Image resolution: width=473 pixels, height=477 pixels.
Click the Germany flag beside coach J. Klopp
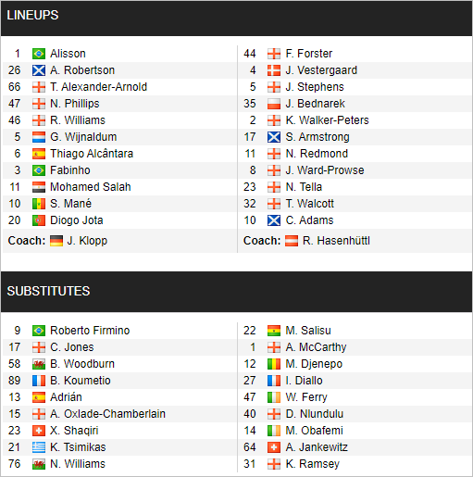coord(56,241)
